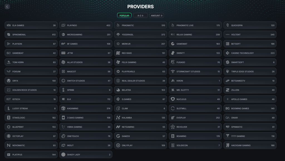Open the Spinomenal provider with 612 games
The width and height of the screenshot is (285, 161).
pyautogui.click(x=31, y=35)
